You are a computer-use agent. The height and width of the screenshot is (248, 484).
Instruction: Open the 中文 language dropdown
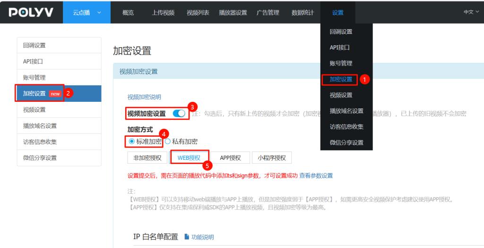(x=471, y=12)
